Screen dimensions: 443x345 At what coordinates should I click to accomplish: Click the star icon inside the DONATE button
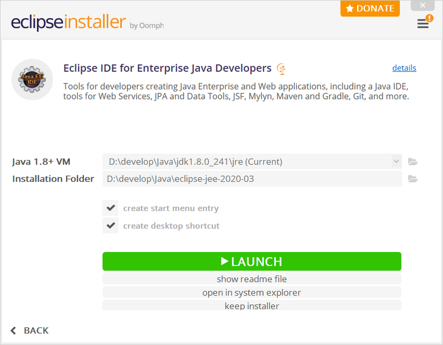pos(351,8)
